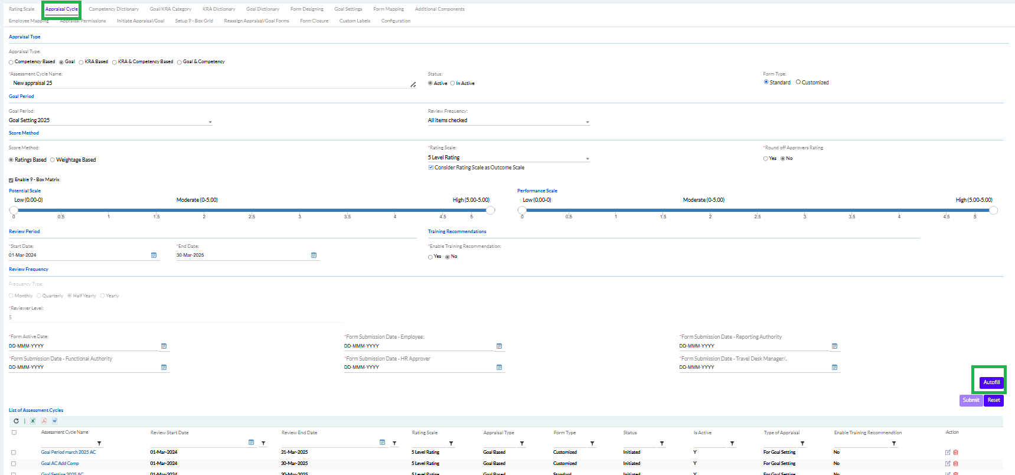Choose Customized form type
Image resolution: width=1015 pixels, height=475 pixels.
798,83
